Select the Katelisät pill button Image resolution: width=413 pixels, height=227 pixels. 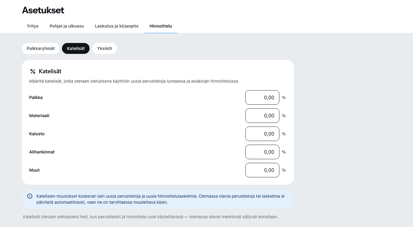[x=76, y=48]
